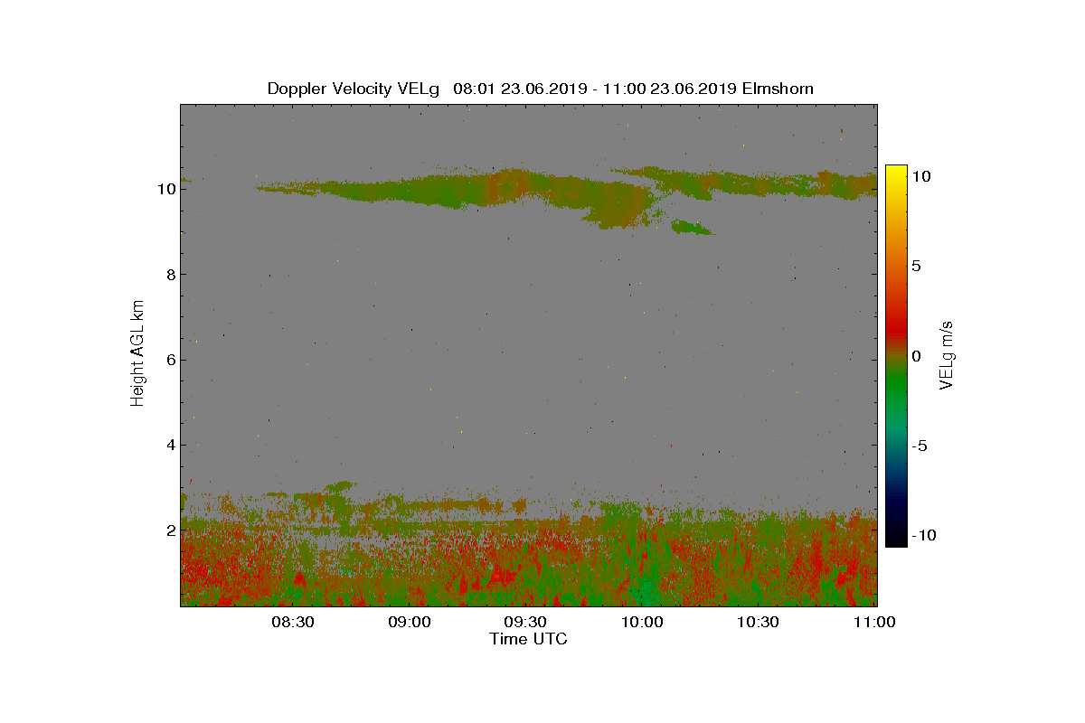Click the 11:00 time axis label

(x=874, y=622)
